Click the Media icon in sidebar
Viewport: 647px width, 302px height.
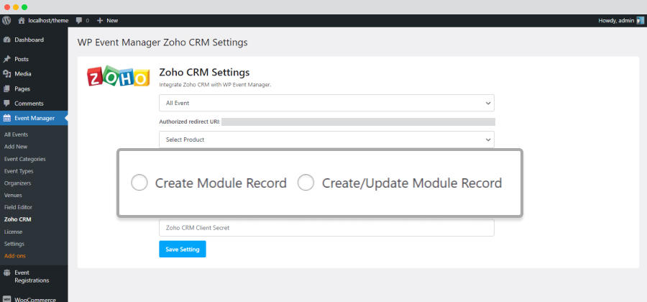pos(6,74)
